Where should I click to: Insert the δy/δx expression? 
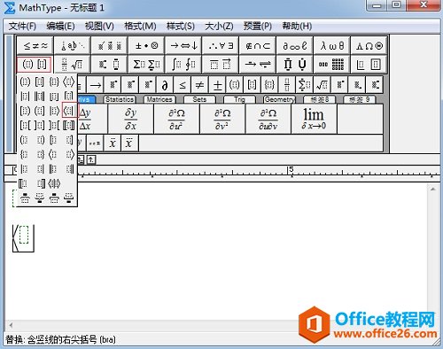[x=130, y=119]
